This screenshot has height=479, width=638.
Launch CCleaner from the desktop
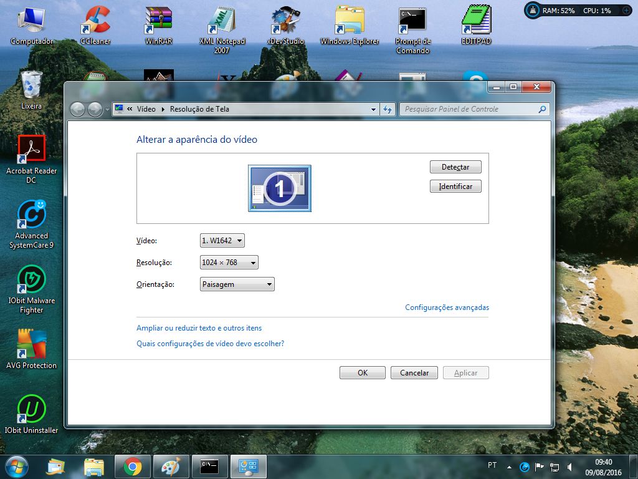click(95, 25)
